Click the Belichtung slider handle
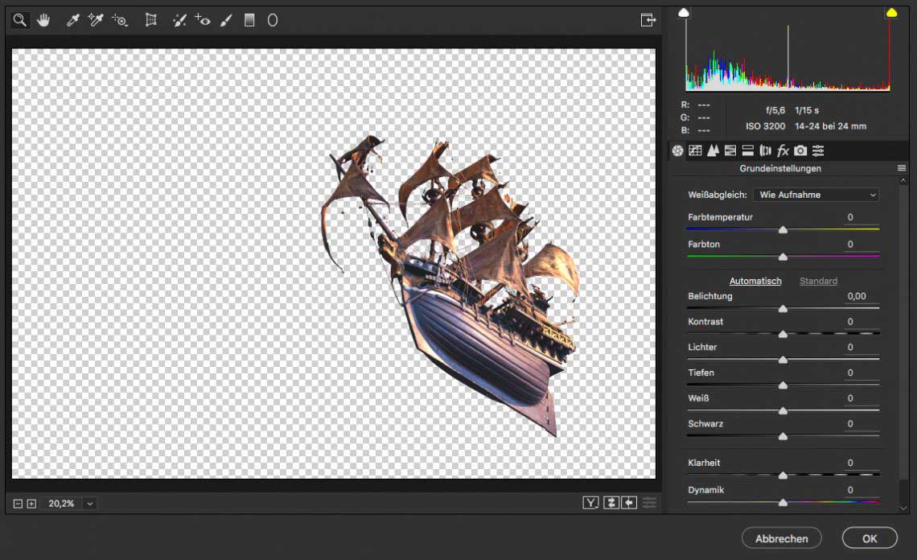Viewport: 917px width, 560px height. coord(783,308)
